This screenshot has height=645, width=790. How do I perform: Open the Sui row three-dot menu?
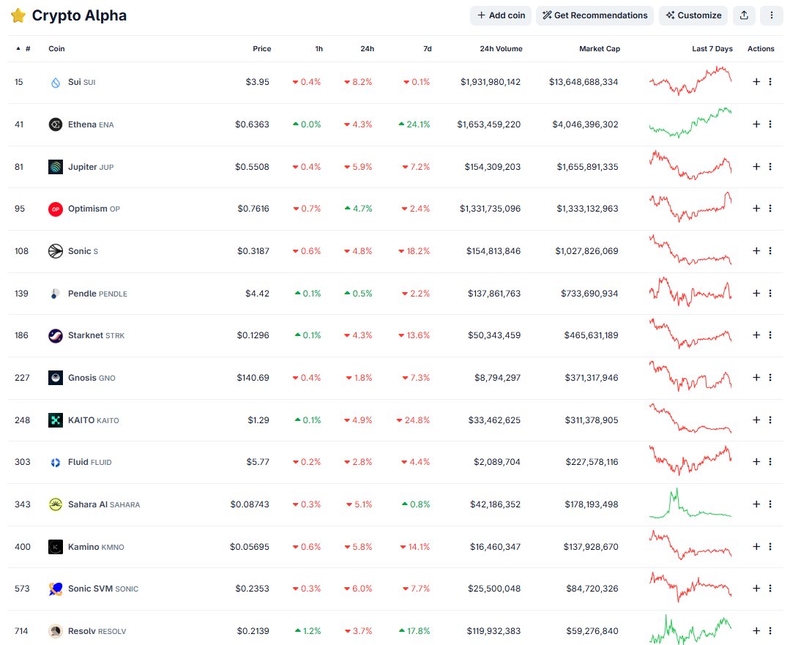pyautogui.click(x=770, y=82)
